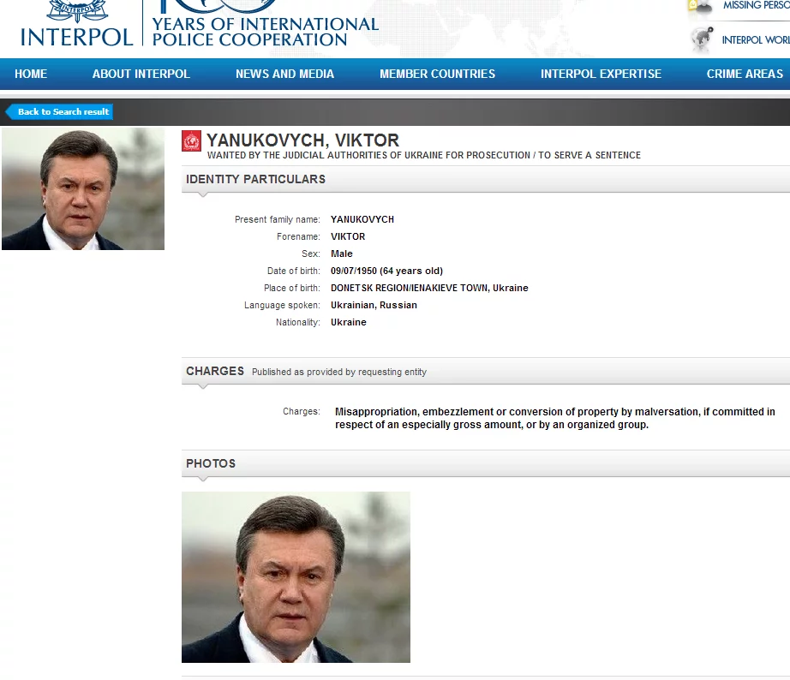This screenshot has height=680, width=790.
Task: Select MEMBER COUNTRIES in navigation bar
Action: [437, 74]
